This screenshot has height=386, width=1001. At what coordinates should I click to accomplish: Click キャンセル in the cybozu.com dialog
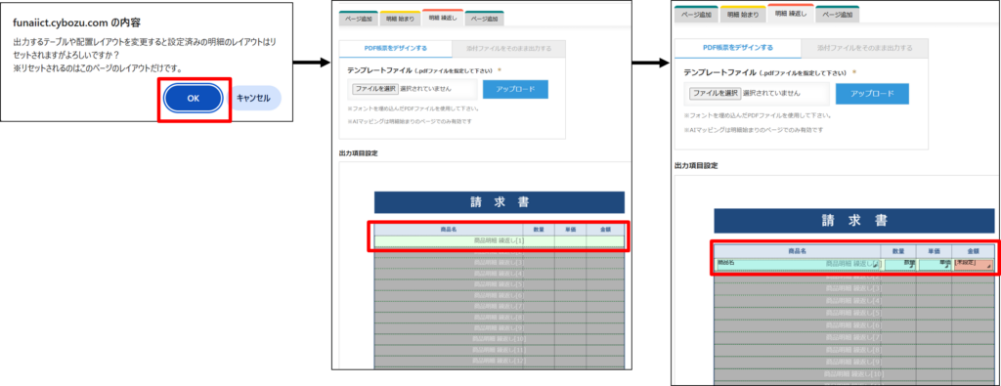tap(253, 99)
